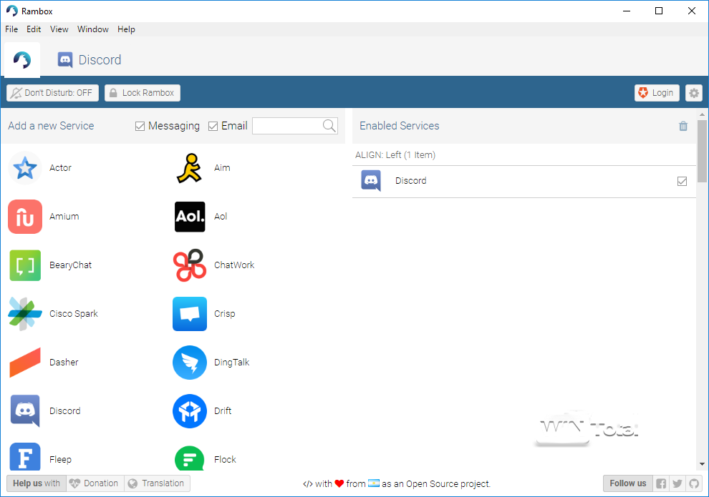The image size is (709, 497).
Task: Click the search magnifier icon
Action: coord(329,126)
